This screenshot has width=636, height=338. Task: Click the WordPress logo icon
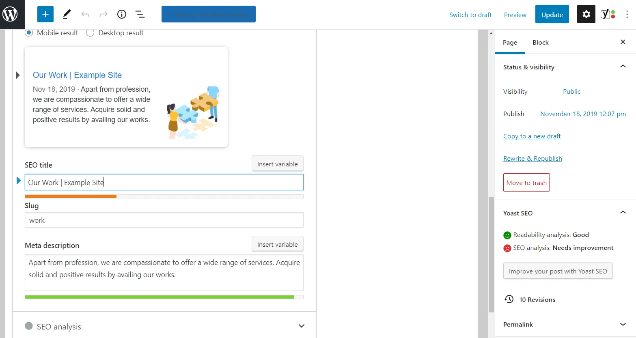tap(10, 14)
